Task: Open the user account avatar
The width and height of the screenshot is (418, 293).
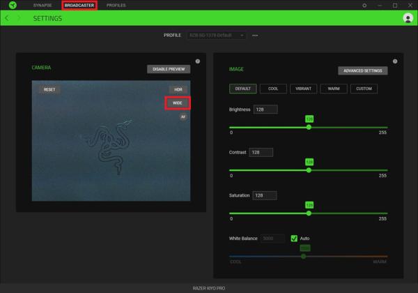Action: (x=408, y=18)
